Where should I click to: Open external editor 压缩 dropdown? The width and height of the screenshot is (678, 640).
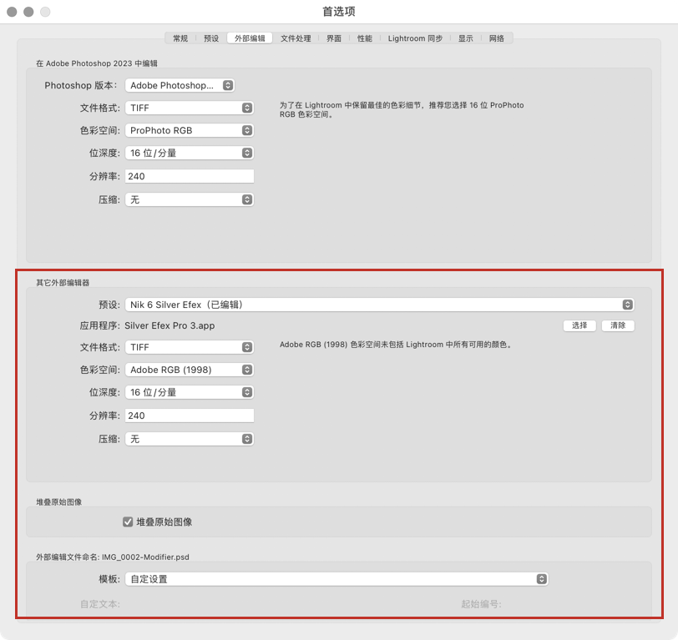point(190,439)
